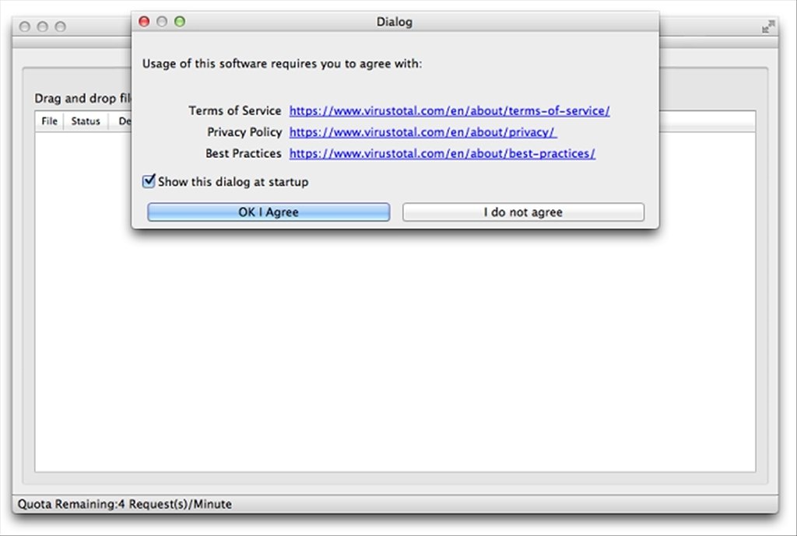Toggle fullscreen arrows icon in main window
The width and height of the screenshot is (797, 536).
click(x=768, y=26)
